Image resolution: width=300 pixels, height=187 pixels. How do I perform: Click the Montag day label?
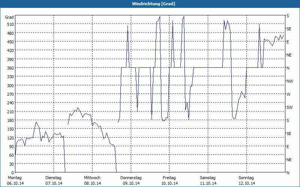pyautogui.click(x=15, y=178)
